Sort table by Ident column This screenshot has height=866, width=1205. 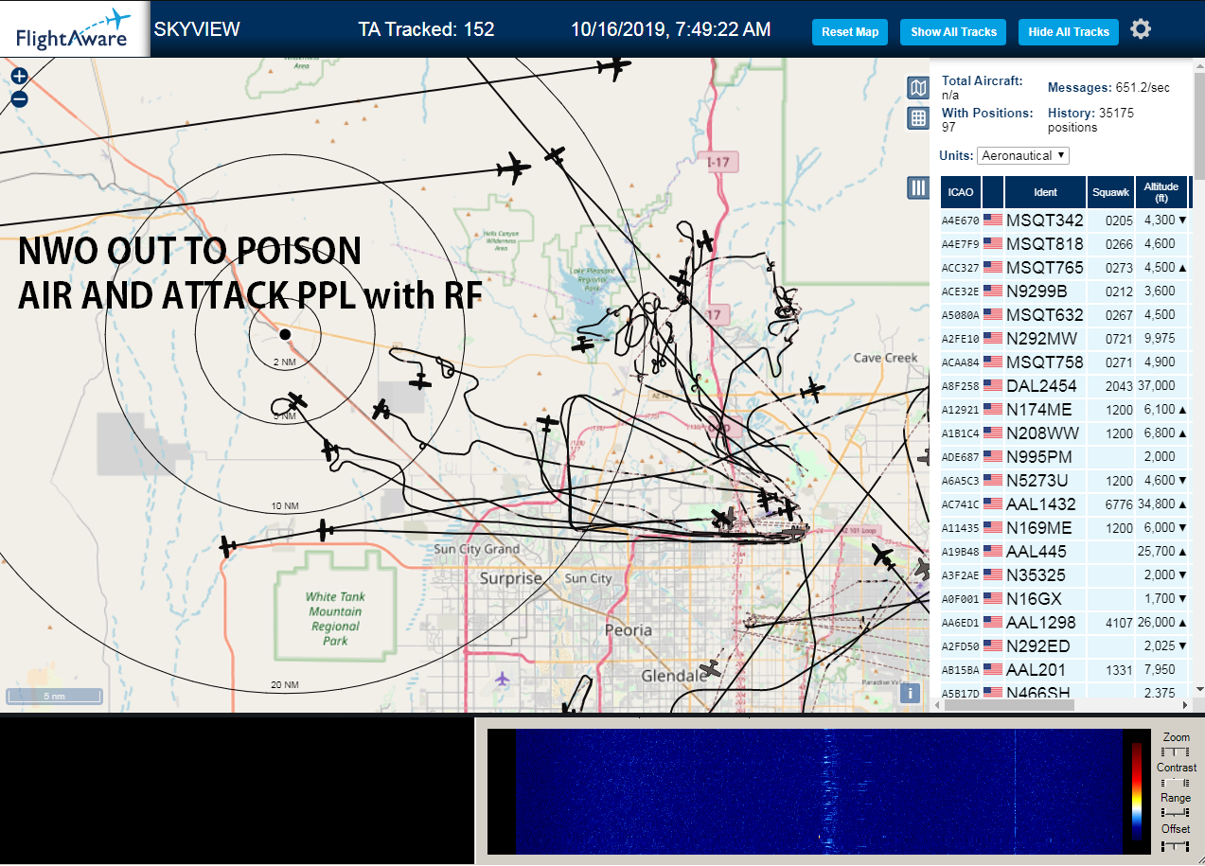1045,192
